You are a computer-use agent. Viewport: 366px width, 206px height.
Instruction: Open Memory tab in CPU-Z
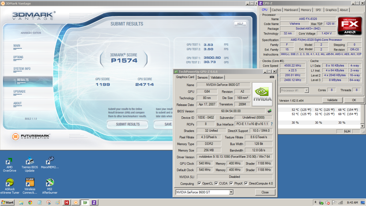pos(306,10)
